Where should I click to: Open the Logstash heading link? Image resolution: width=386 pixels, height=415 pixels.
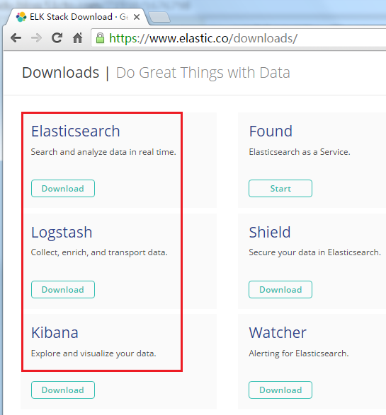pos(62,233)
